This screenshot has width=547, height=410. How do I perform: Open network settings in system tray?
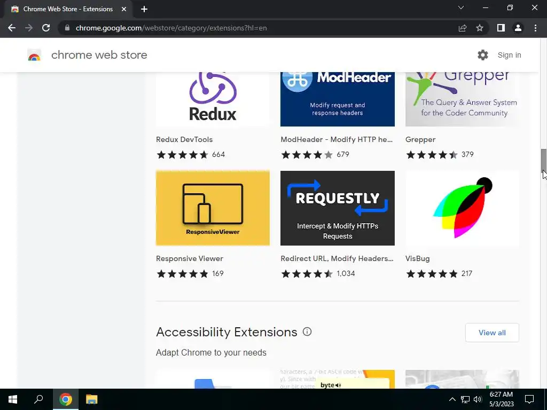(x=465, y=399)
